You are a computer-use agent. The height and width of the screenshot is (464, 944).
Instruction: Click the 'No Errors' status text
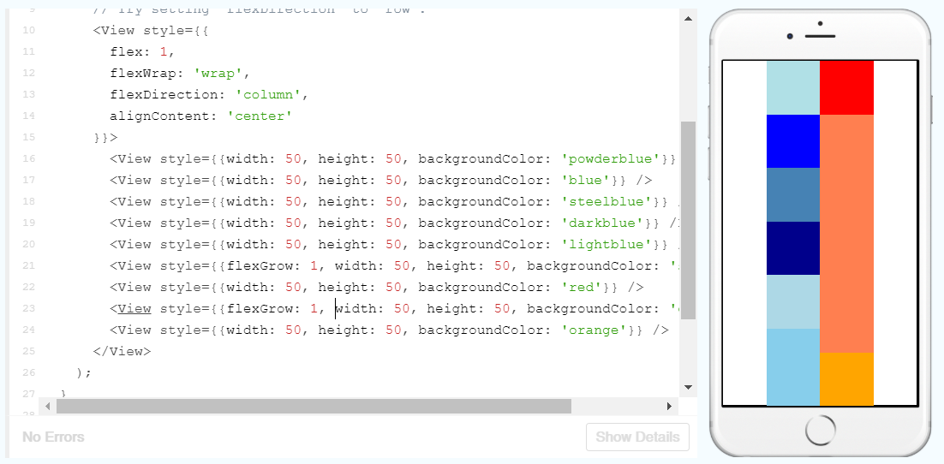click(x=53, y=437)
